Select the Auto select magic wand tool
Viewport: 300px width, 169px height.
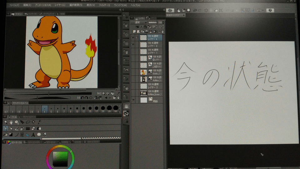(33, 122)
